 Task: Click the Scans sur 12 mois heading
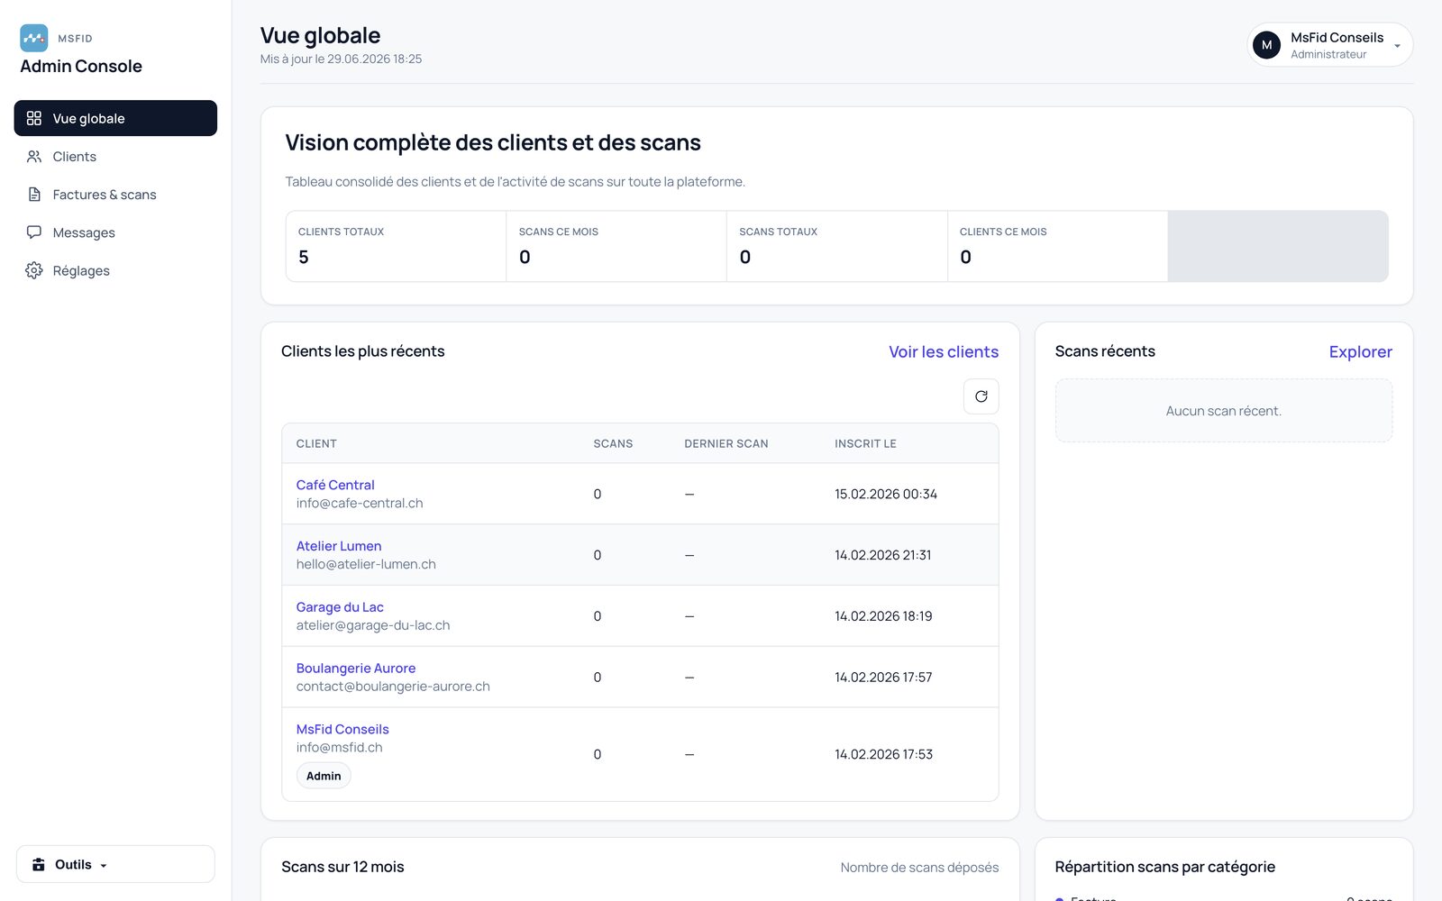[x=342, y=867]
